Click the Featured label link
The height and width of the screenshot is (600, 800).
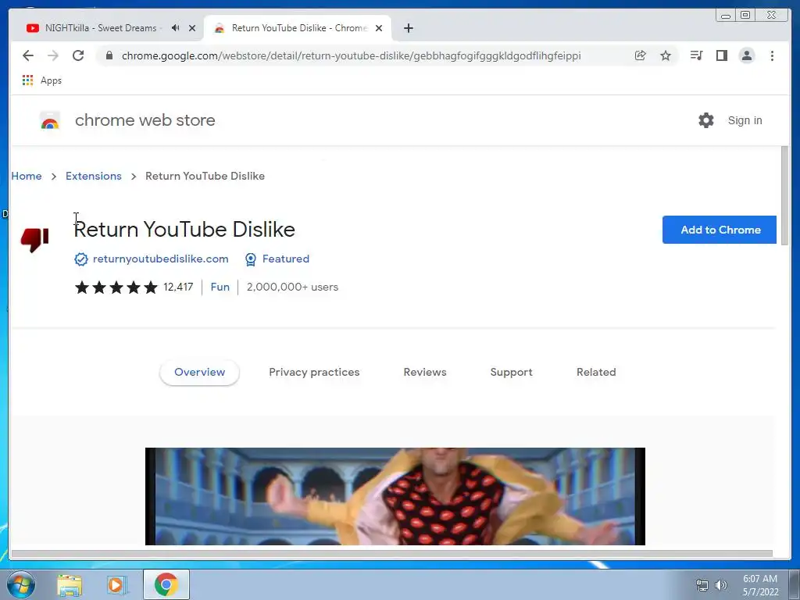[286, 259]
